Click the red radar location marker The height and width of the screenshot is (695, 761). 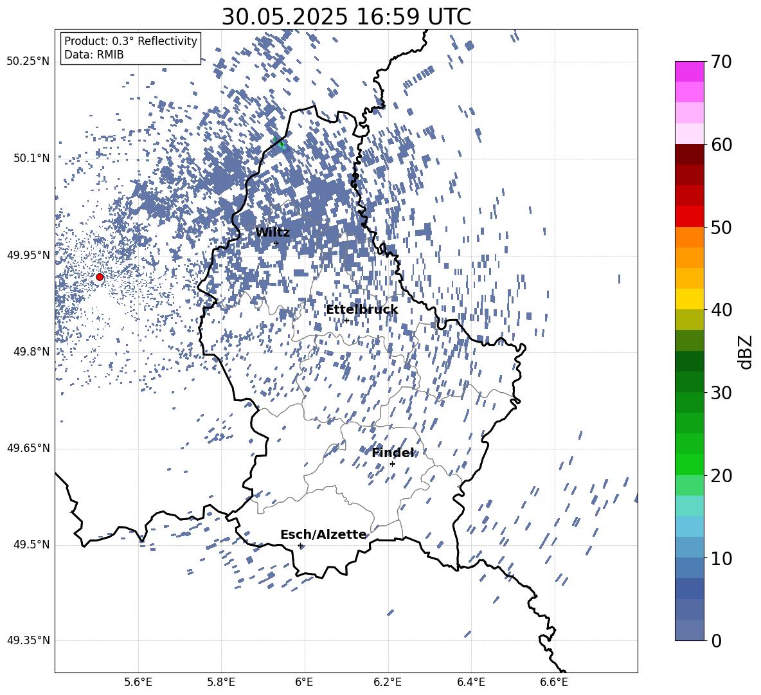pyautogui.click(x=100, y=277)
